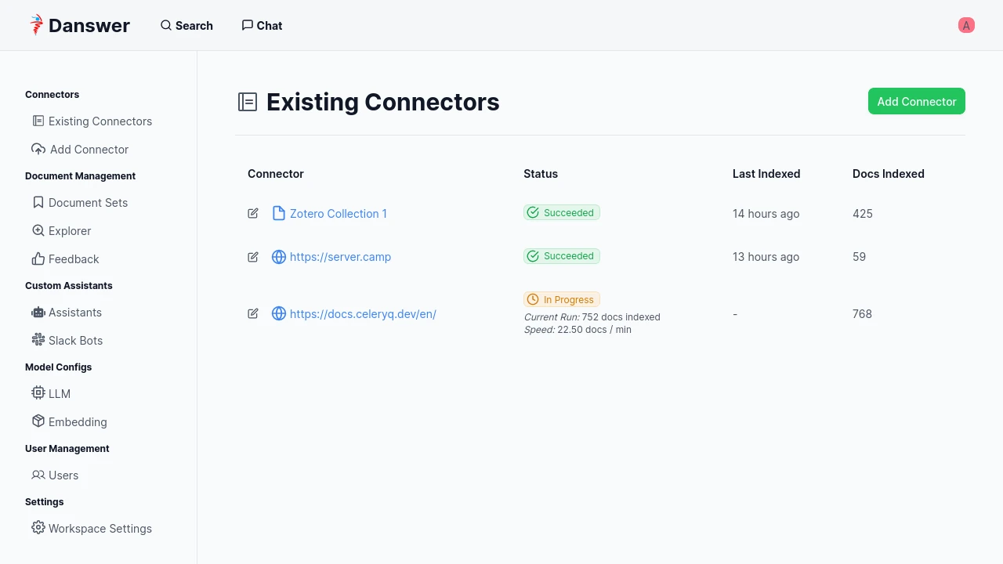This screenshot has height=564, width=1003.
Task: Click the User Management section label
Action: (67, 448)
